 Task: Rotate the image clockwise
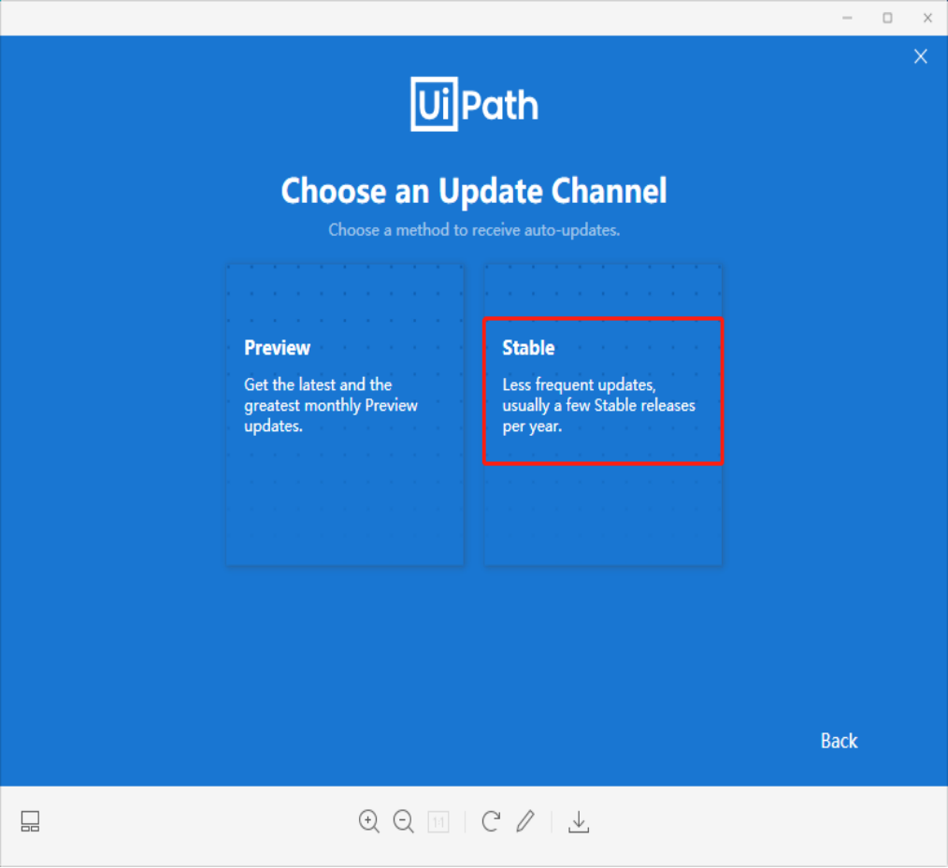(x=491, y=821)
